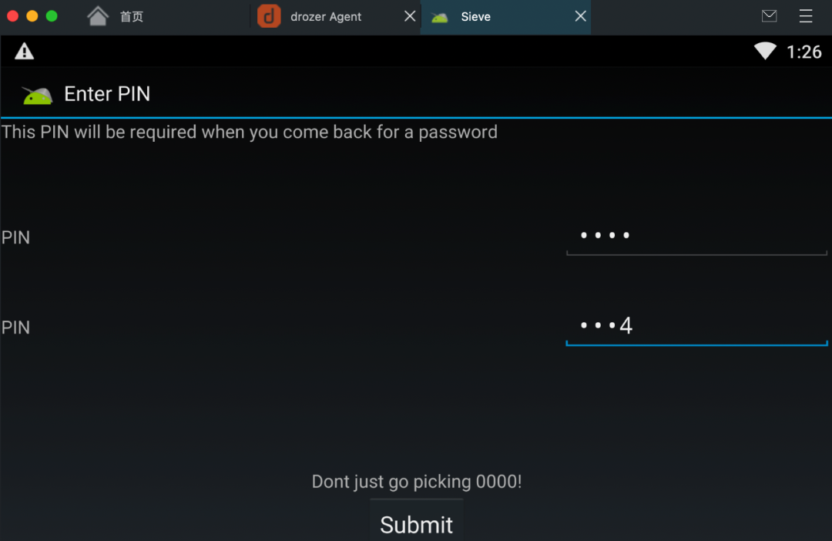Click the home icon in tab bar

[x=98, y=16]
